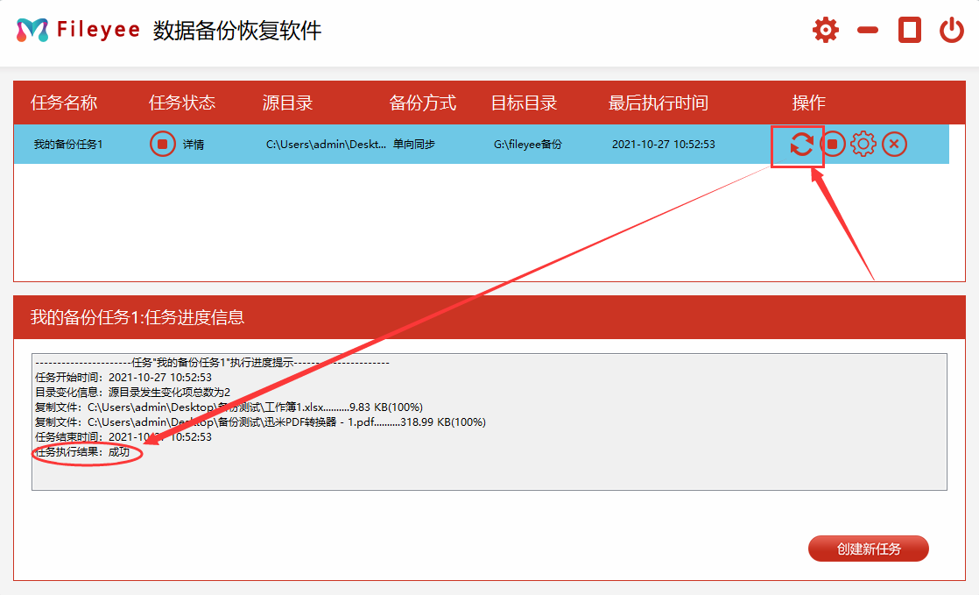The image size is (979, 595).
Task: Click the 目标目录 column header
Action: 524,103
